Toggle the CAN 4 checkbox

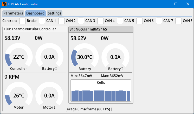[x=101, y=21]
